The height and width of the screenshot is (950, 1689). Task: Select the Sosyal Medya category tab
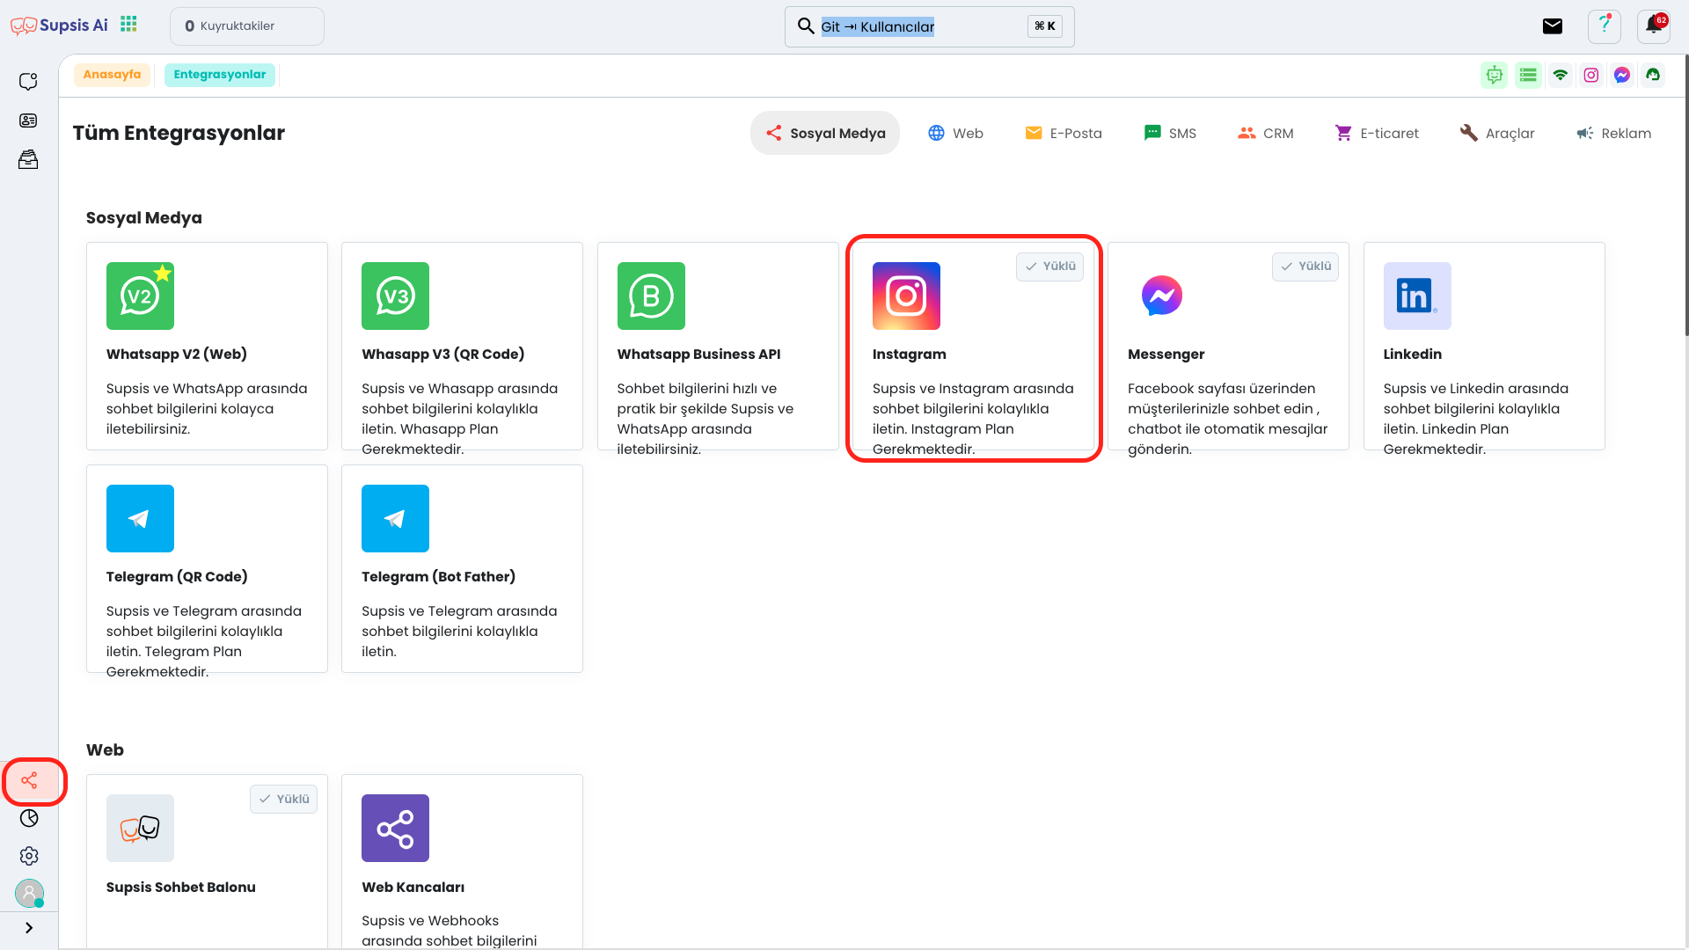[825, 133]
